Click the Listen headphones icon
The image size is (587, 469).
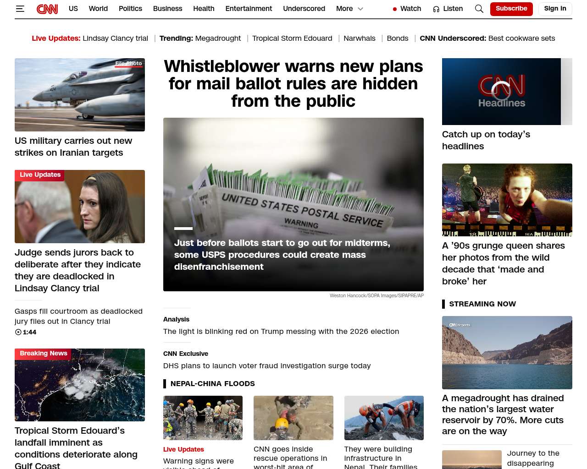[x=436, y=9]
